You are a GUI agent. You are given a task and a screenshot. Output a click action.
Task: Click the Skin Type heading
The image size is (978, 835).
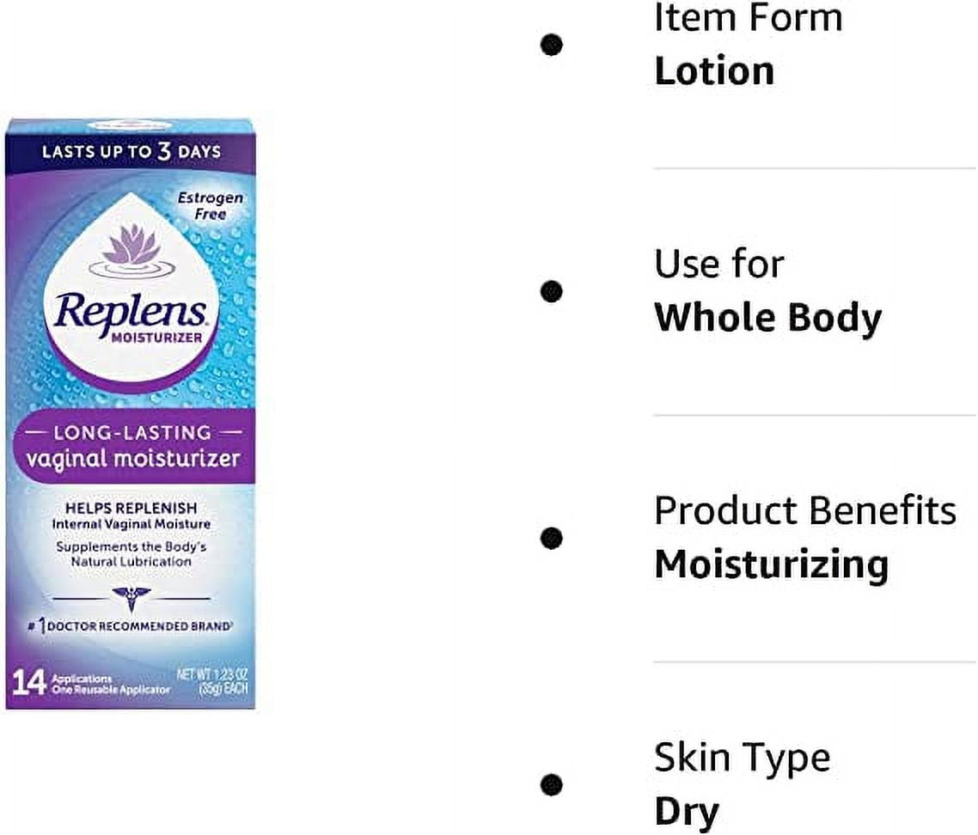[743, 759]
